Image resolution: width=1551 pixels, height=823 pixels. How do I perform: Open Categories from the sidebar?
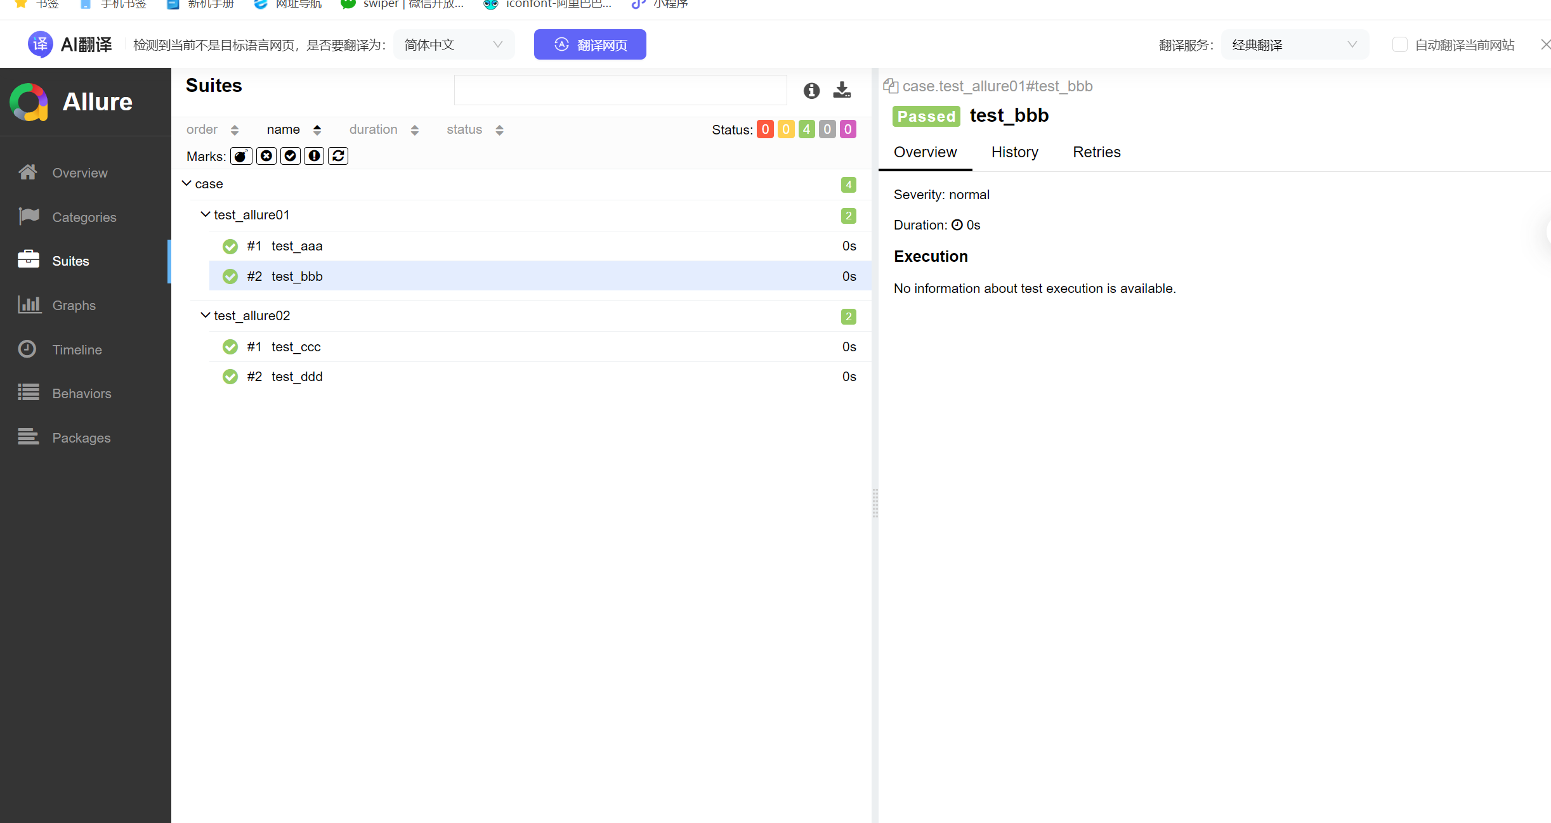click(84, 217)
